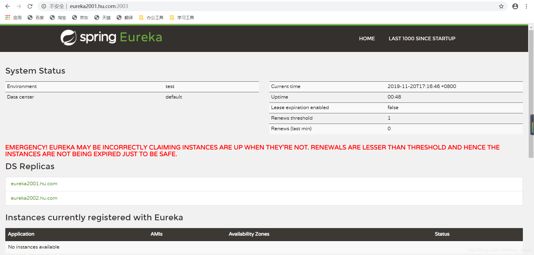Click the Spring Eureka logo
The width and height of the screenshot is (534, 255).
pos(111,37)
